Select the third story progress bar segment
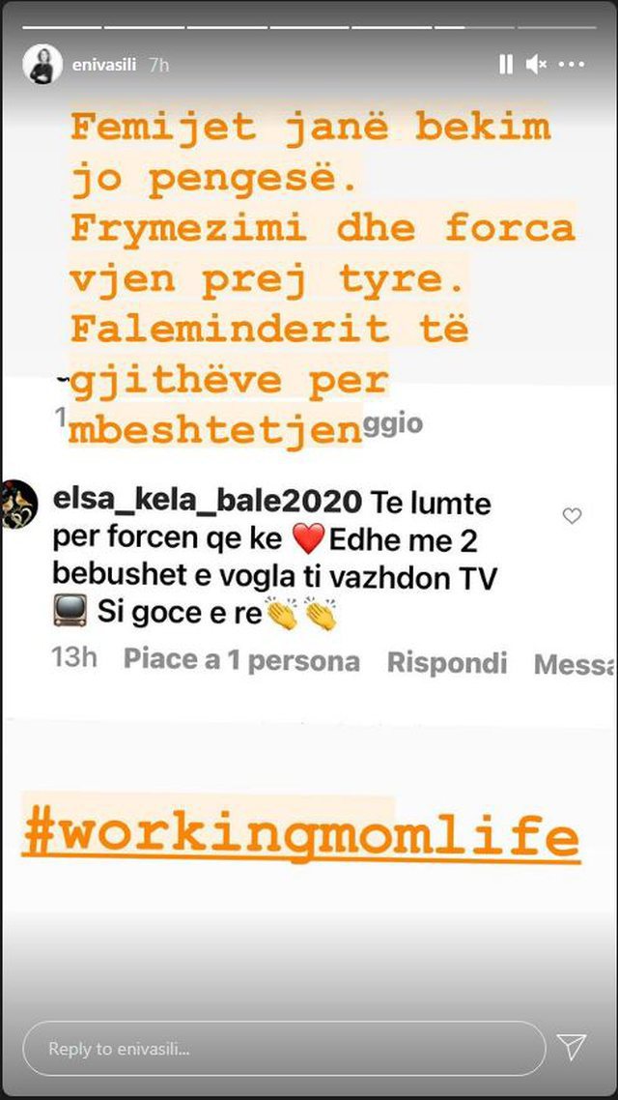The width and height of the screenshot is (618, 1100). coord(227,27)
